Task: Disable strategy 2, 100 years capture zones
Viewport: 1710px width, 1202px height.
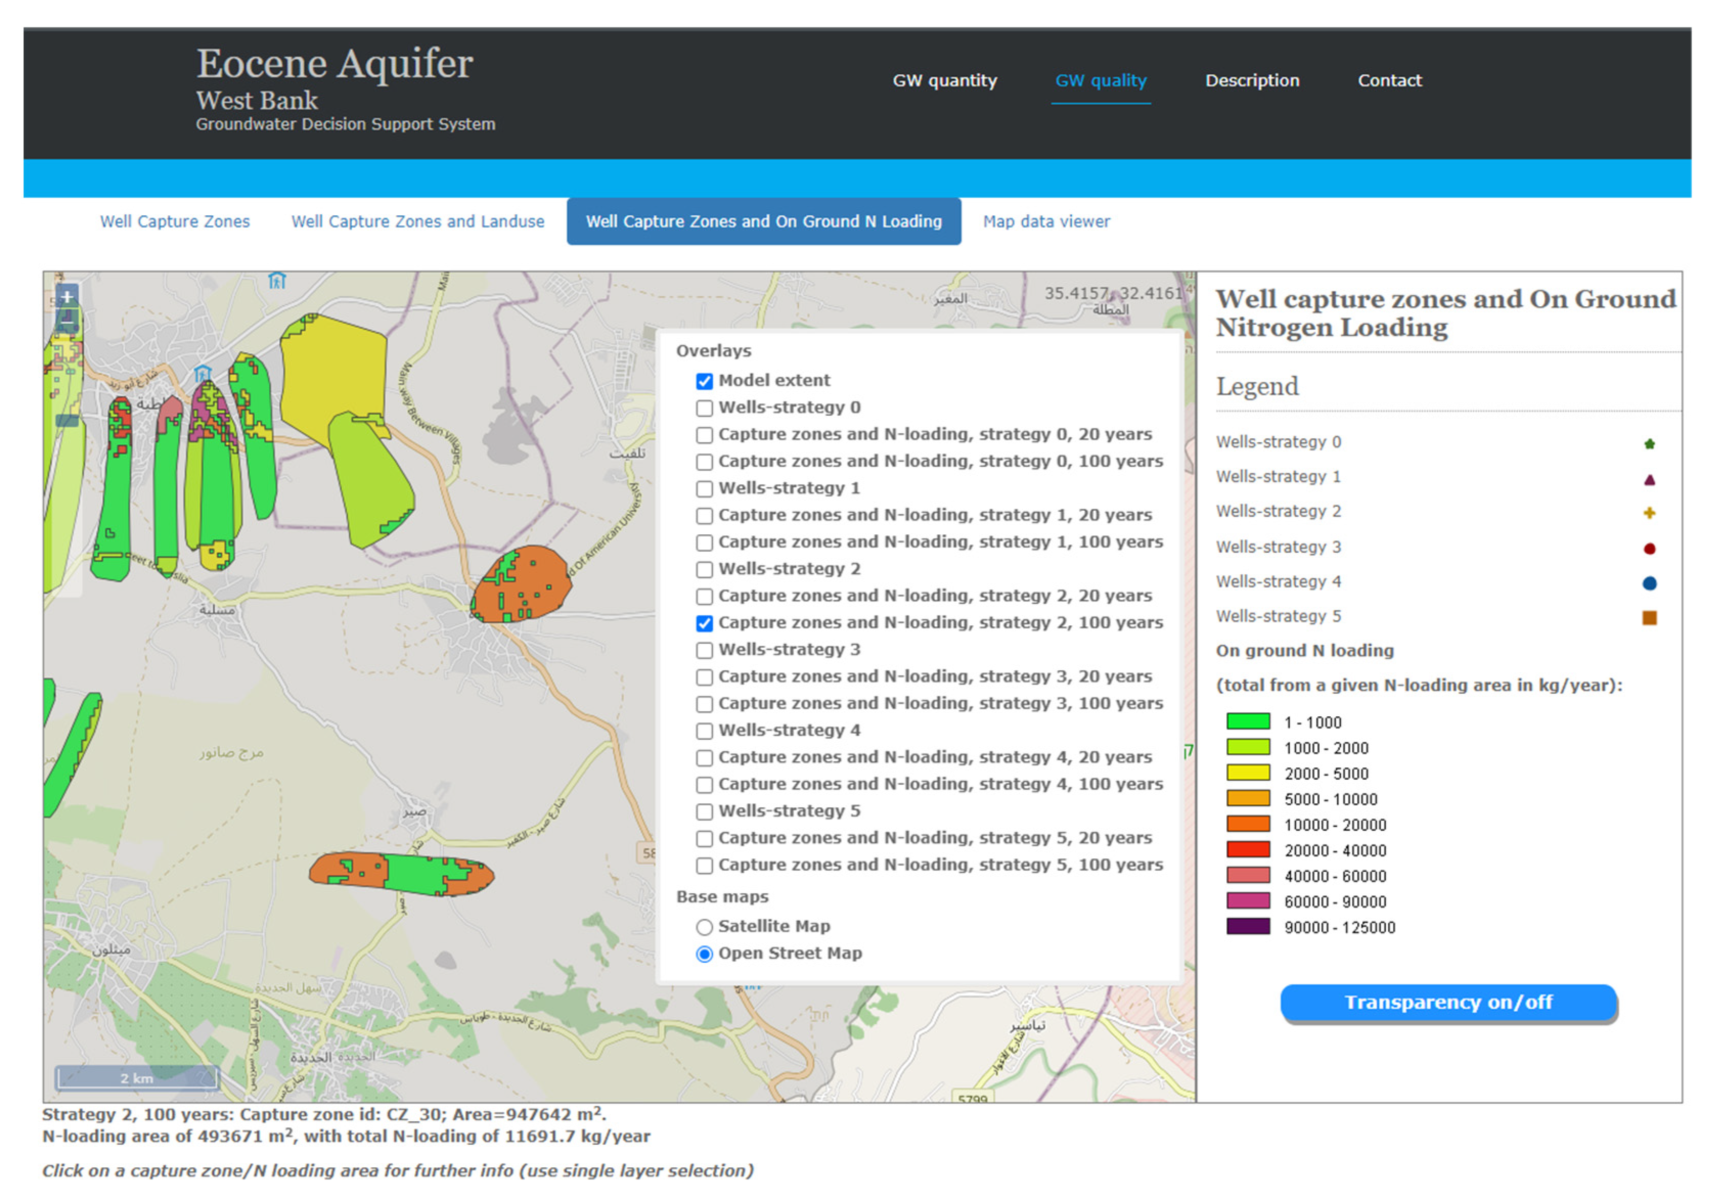Action: click(x=704, y=623)
